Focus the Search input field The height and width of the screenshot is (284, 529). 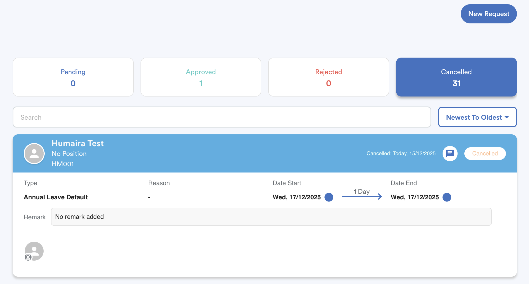pyautogui.click(x=222, y=117)
